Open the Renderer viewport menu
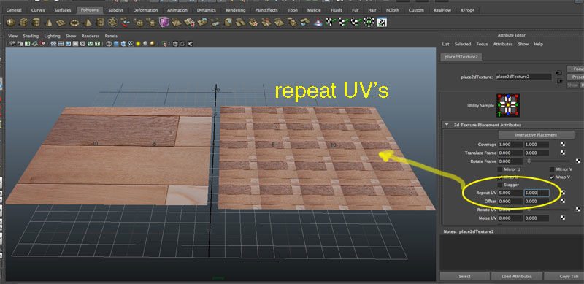The width and height of the screenshot is (584, 284). click(x=91, y=37)
